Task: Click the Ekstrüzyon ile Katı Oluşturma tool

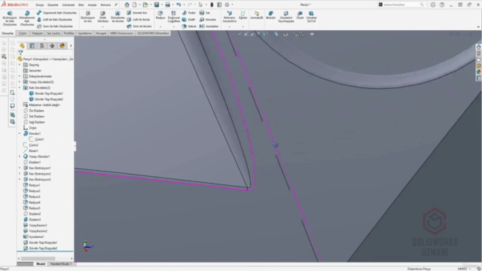Action: pos(10,18)
